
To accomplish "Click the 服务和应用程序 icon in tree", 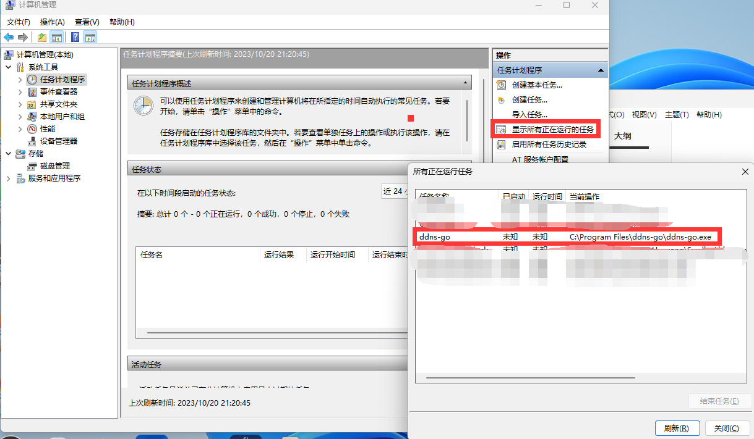I will (20, 178).
